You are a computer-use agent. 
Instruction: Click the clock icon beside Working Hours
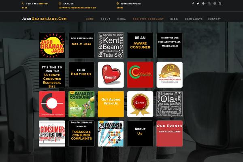(117, 3)
